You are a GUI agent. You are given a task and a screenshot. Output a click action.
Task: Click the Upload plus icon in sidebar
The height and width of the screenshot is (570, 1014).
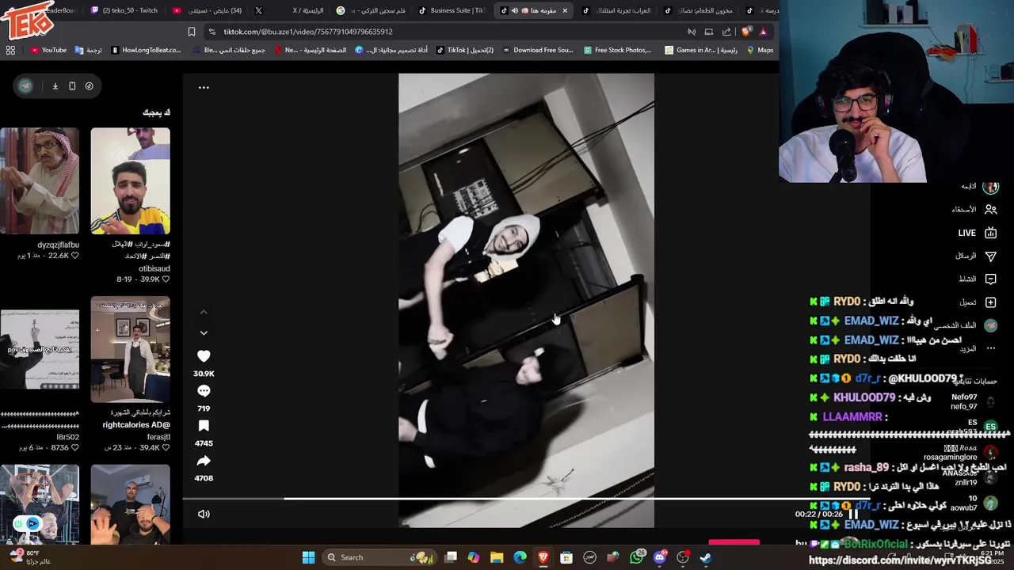[x=990, y=302]
